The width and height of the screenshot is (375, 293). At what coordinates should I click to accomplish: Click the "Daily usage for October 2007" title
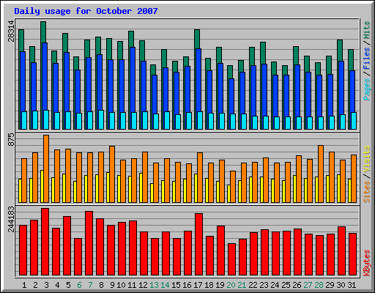tap(86, 11)
